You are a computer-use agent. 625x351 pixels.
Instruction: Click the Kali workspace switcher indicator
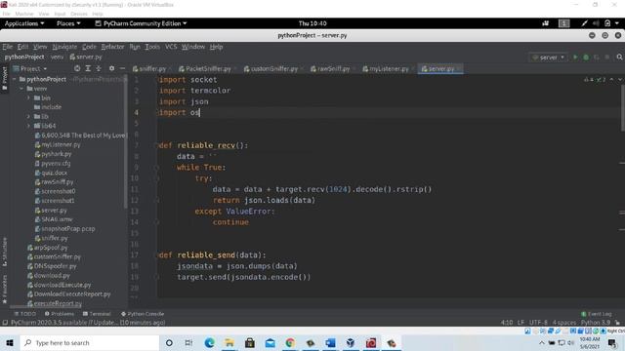pyautogui.click(x=564, y=23)
